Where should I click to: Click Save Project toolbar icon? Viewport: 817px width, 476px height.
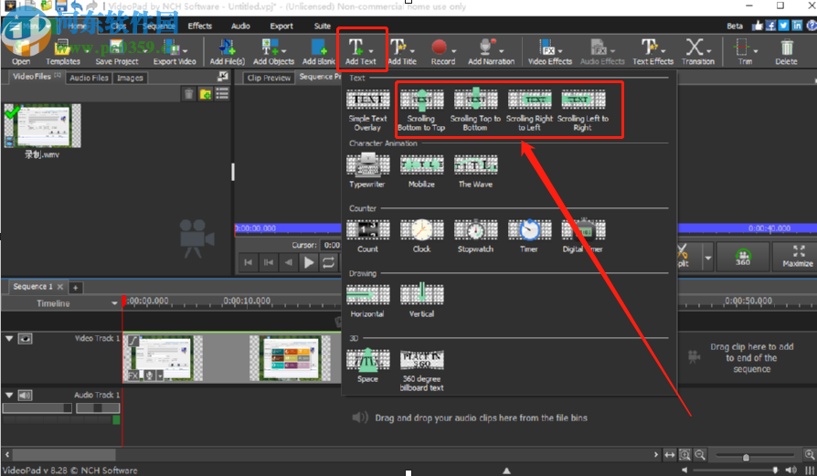tap(116, 47)
